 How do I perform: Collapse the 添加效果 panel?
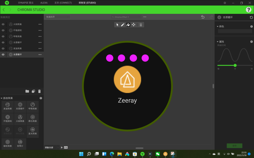(x=2, y=98)
